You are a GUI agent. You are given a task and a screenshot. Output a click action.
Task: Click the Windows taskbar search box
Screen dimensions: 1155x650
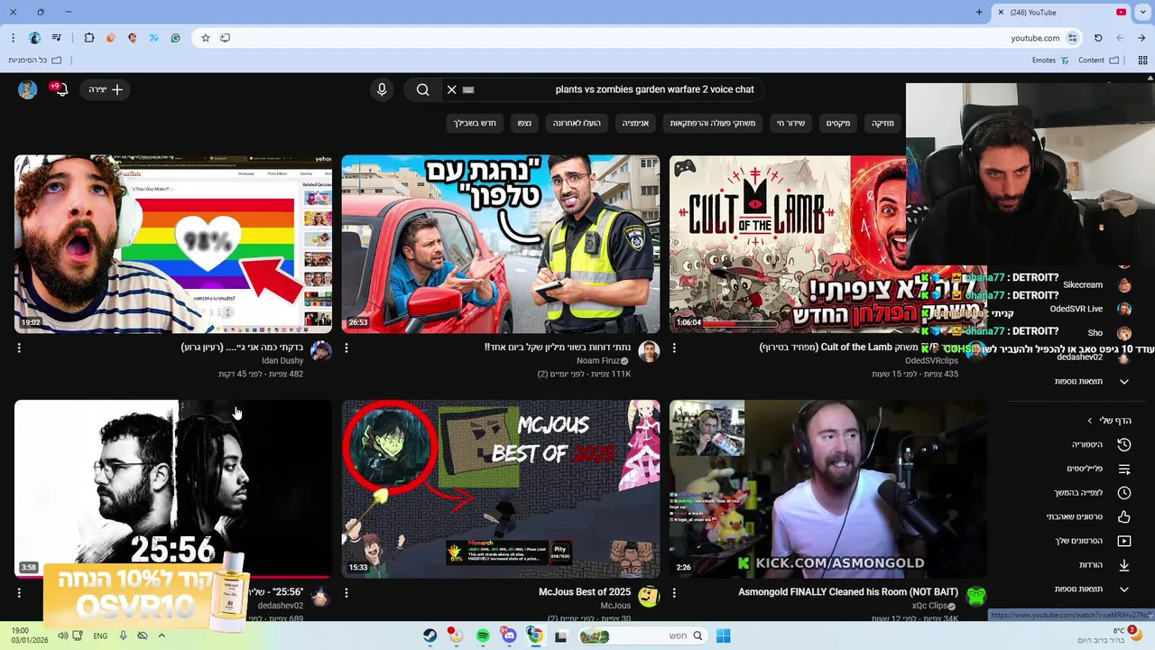coord(642,636)
